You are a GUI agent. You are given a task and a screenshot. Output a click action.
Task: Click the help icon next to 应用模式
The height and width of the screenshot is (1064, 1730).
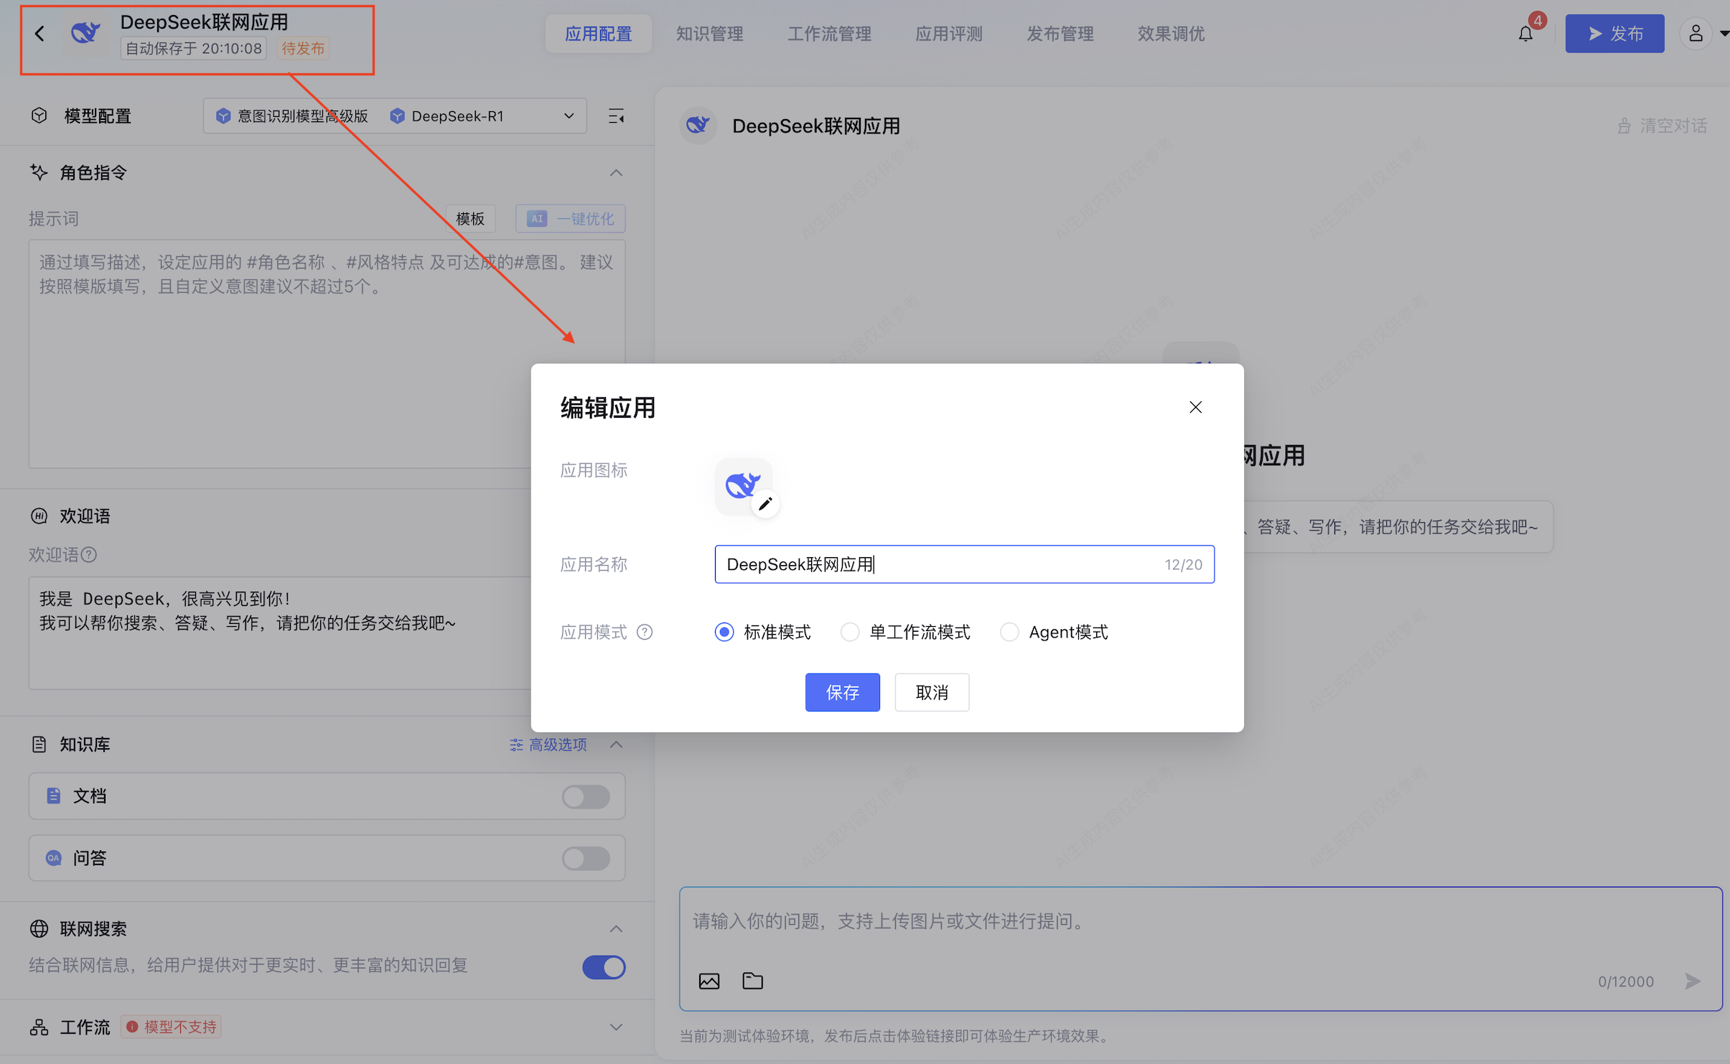click(x=645, y=632)
